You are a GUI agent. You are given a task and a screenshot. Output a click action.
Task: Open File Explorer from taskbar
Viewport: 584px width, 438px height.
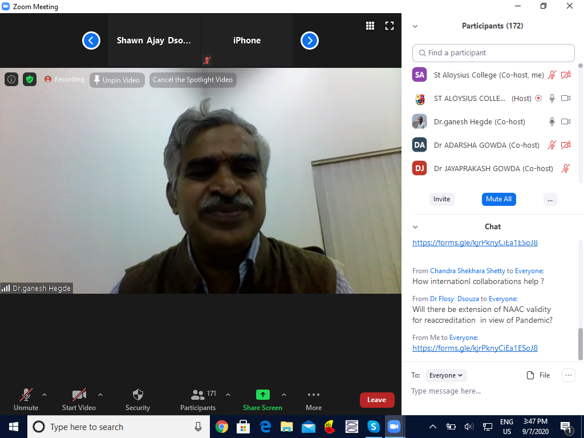pyautogui.click(x=287, y=427)
